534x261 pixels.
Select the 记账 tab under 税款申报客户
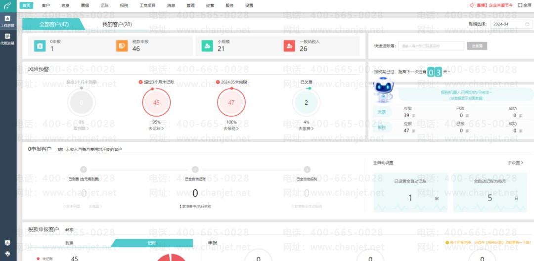click(152, 243)
